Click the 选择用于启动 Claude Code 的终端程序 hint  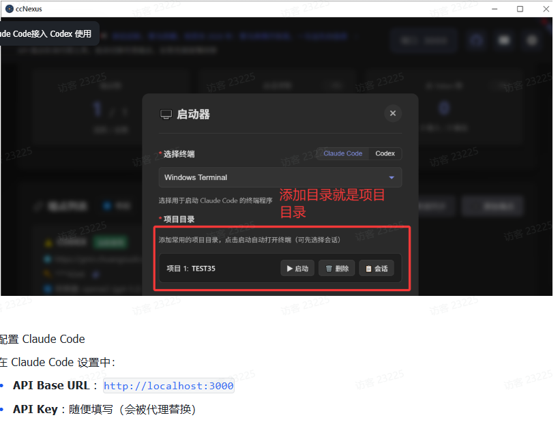(x=216, y=200)
